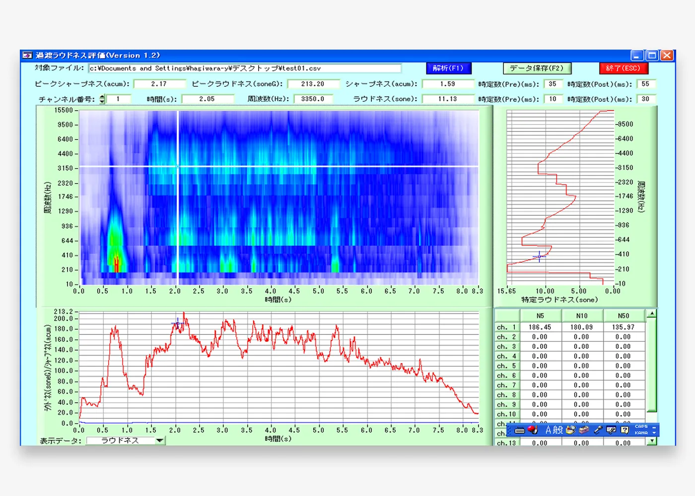Toggle the KANA indicator on language bar

[x=641, y=433]
